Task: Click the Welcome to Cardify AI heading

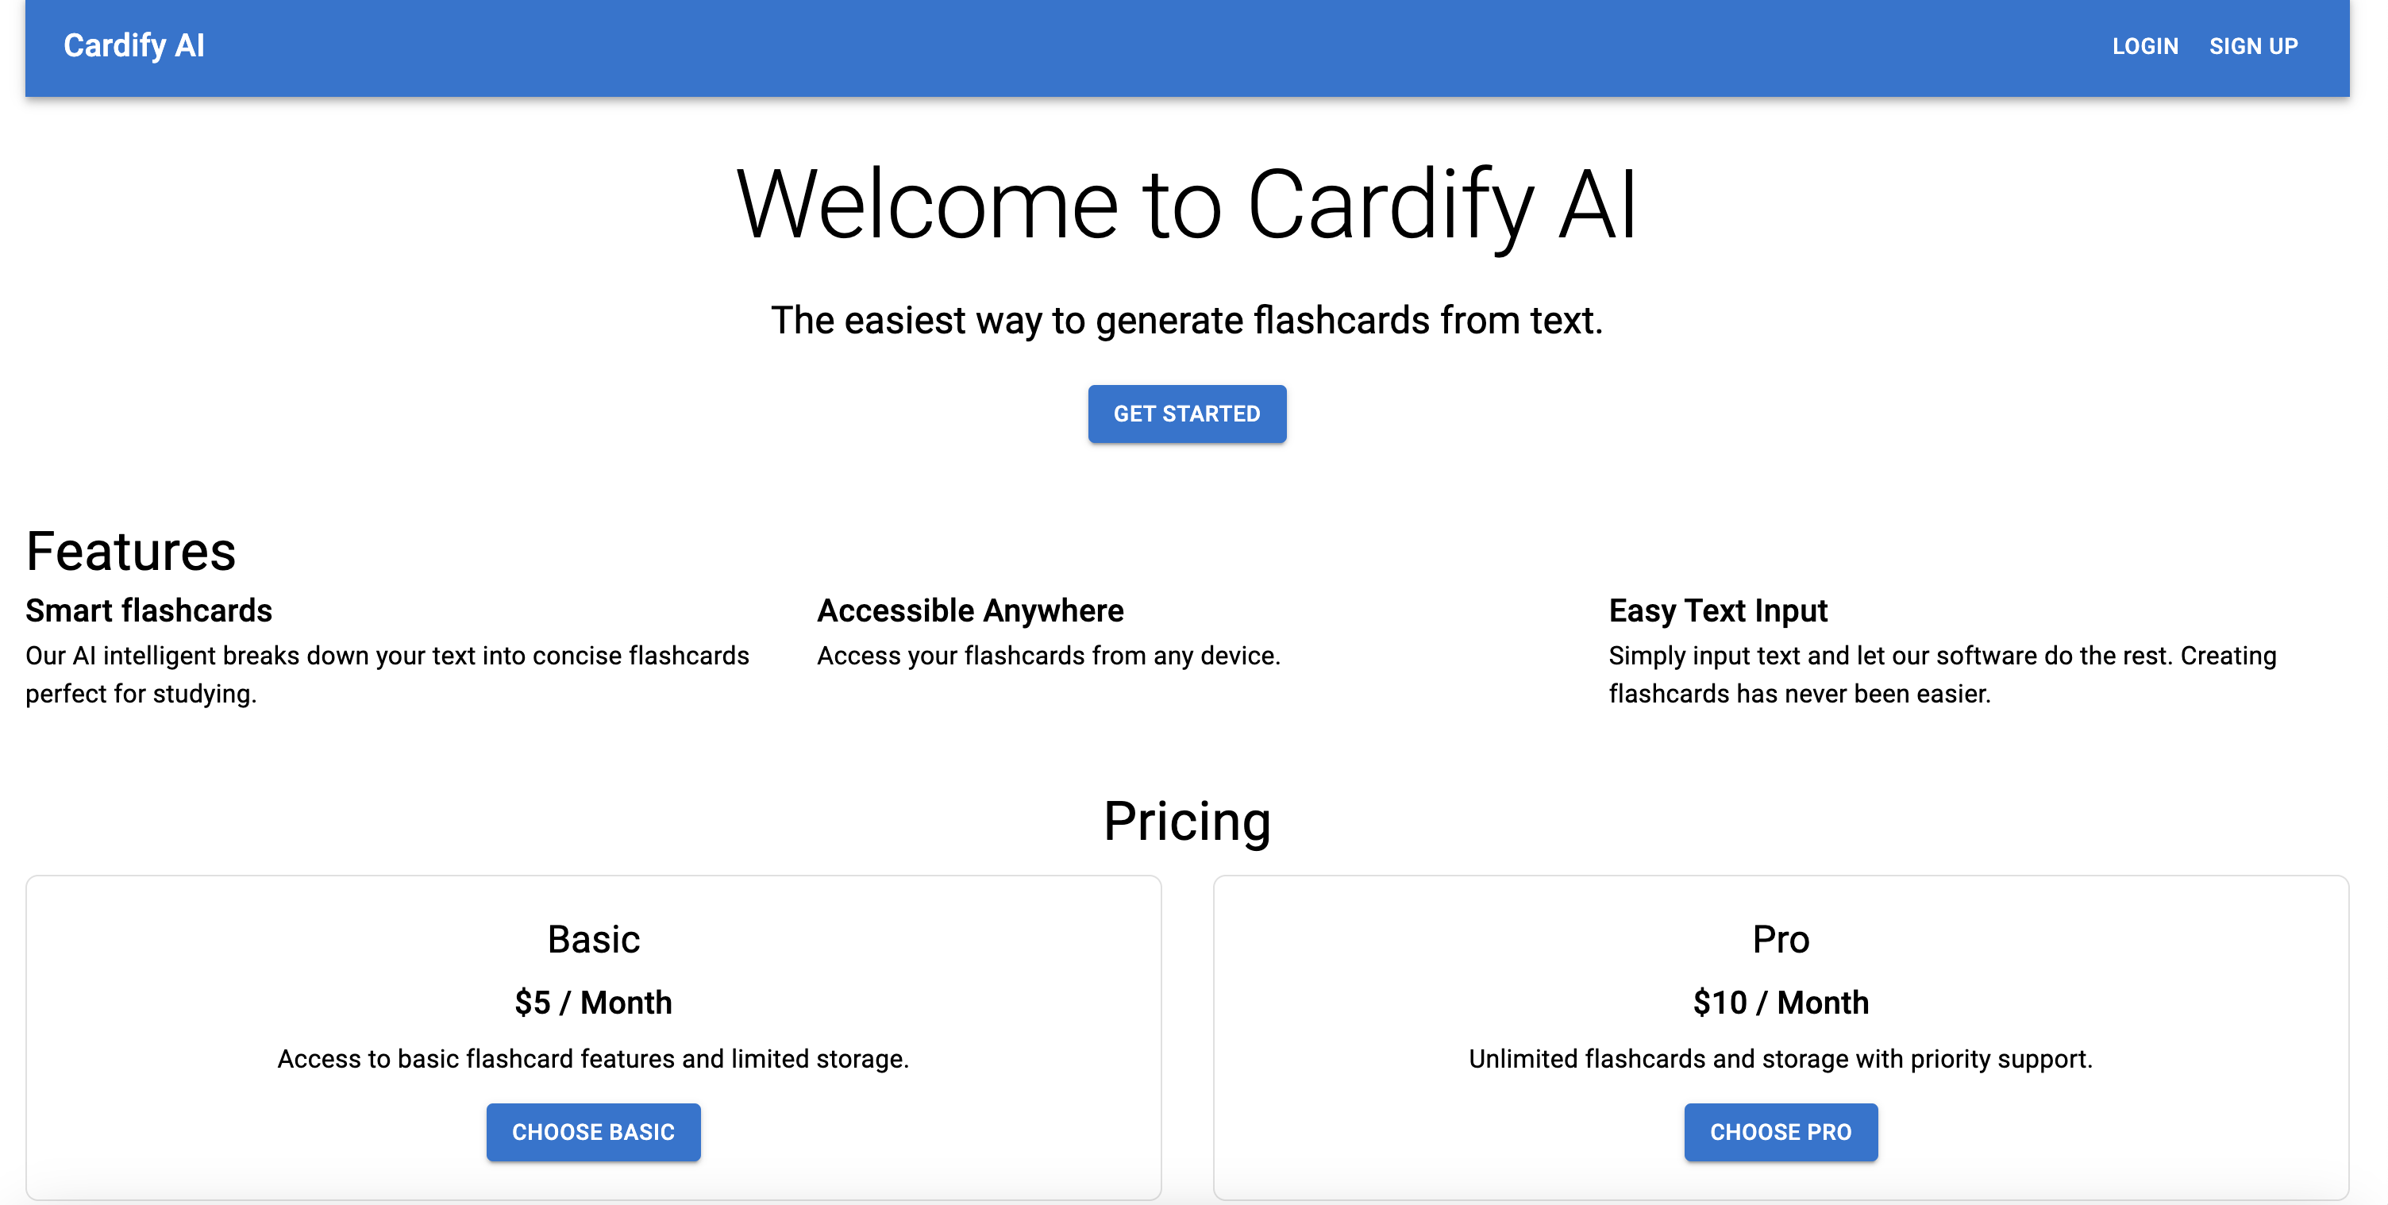Action: [1187, 204]
